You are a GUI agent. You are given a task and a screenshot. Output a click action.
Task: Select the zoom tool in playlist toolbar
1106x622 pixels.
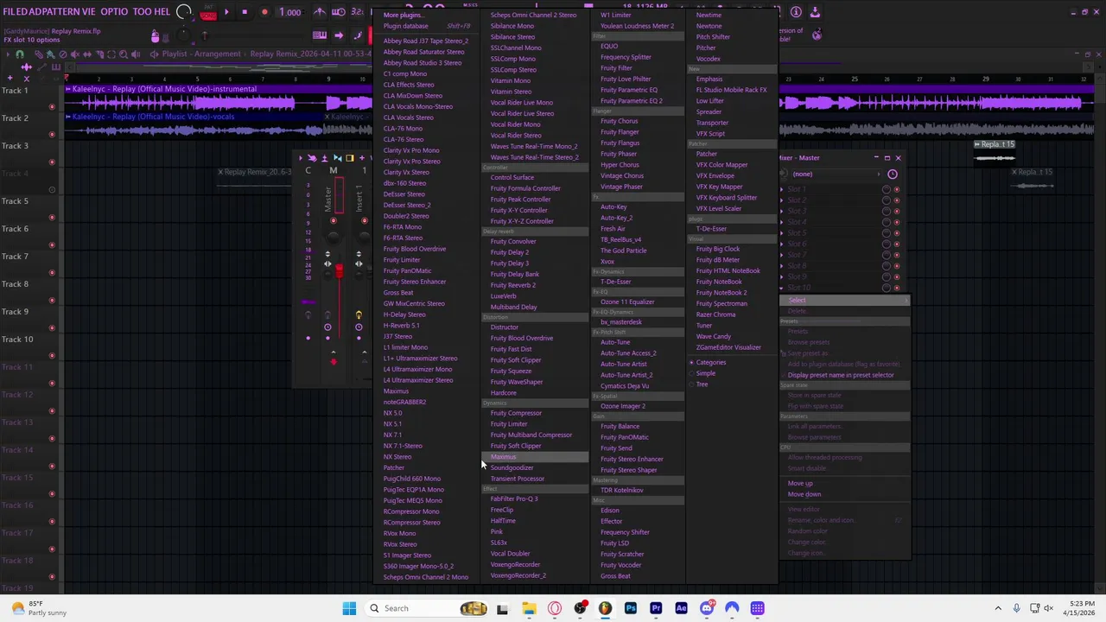click(124, 54)
